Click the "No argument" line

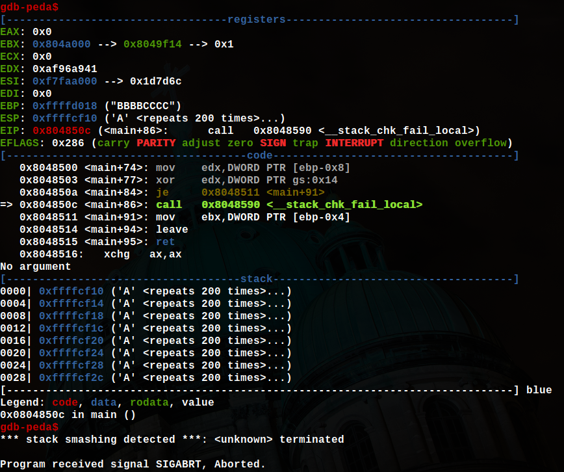[35, 267]
